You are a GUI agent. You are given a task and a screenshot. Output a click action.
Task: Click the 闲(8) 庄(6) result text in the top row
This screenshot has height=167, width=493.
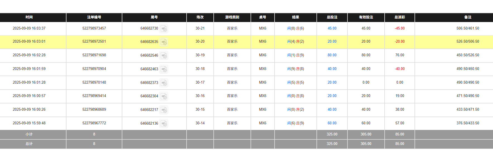296,28
